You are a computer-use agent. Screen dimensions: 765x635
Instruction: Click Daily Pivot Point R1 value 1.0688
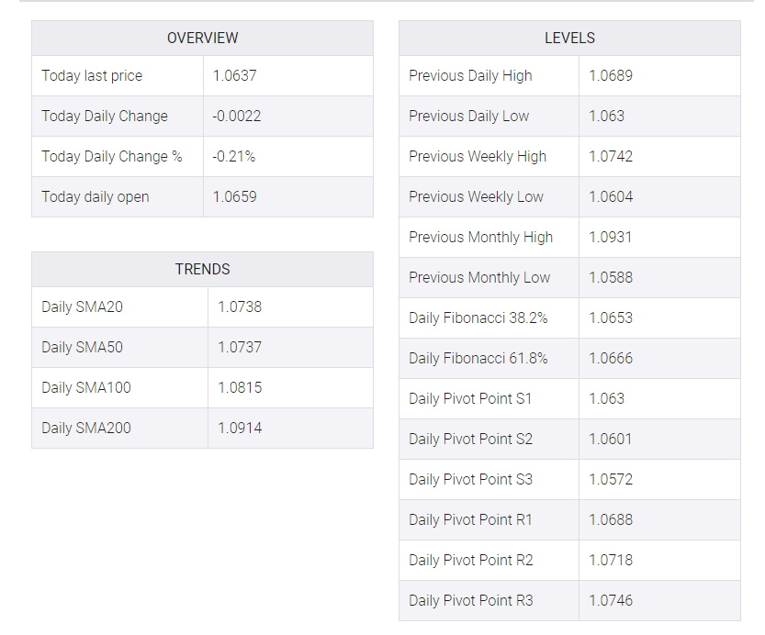(x=611, y=520)
